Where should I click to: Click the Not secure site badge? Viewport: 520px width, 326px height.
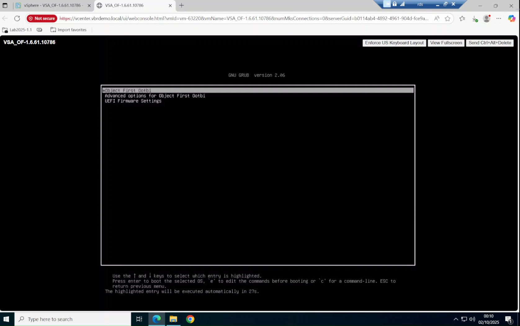(x=42, y=18)
